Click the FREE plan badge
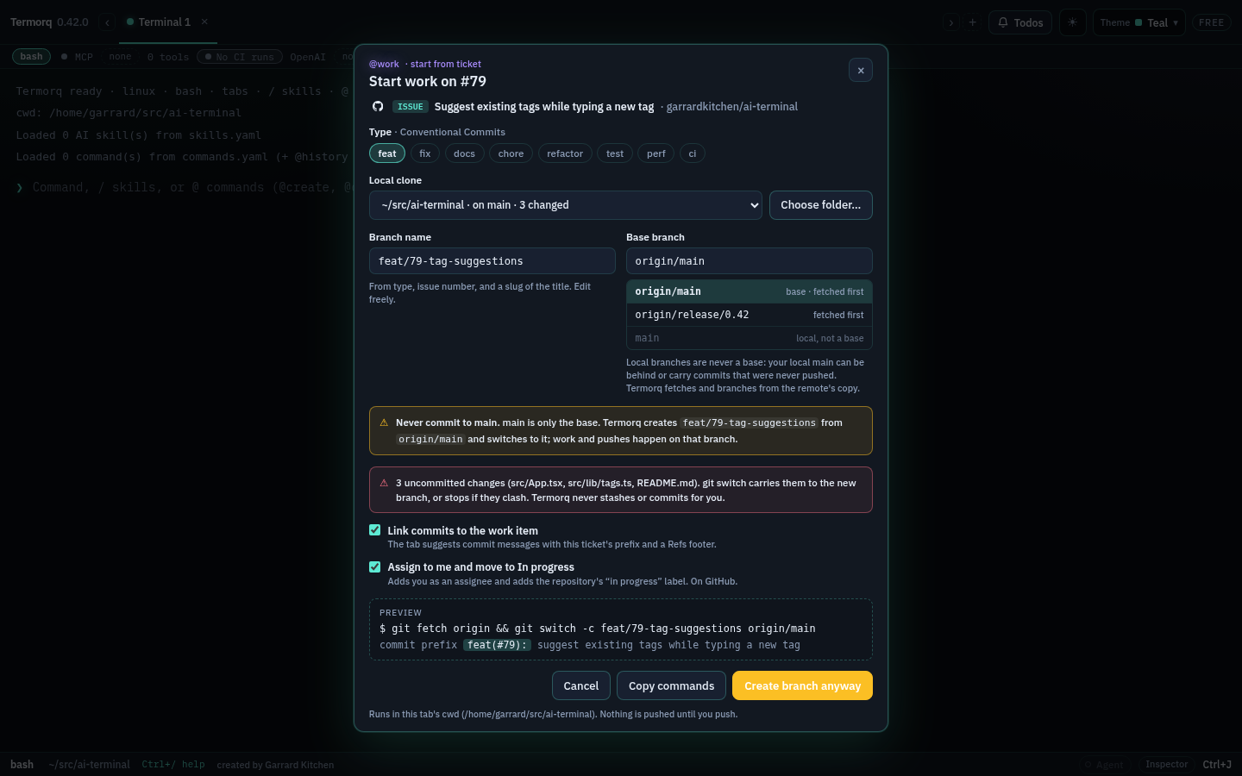Screen dimensions: 1242x776 tap(1212, 22)
